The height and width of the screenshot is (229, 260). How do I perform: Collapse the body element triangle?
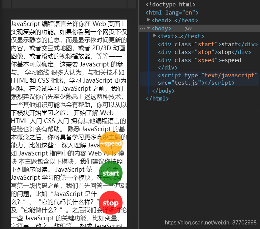tap(149, 28)
